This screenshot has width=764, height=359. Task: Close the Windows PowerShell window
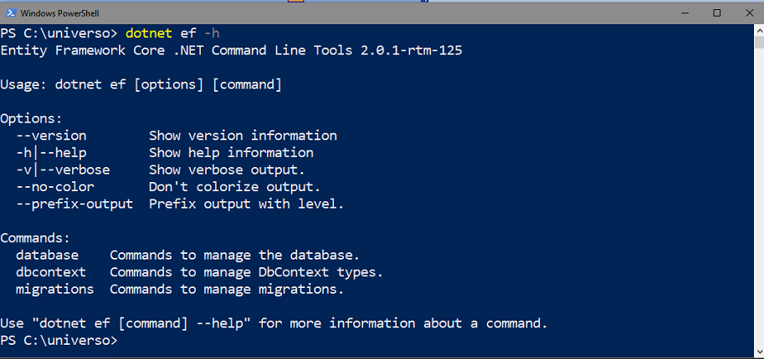pyautogui.click(x=749, y=13)
